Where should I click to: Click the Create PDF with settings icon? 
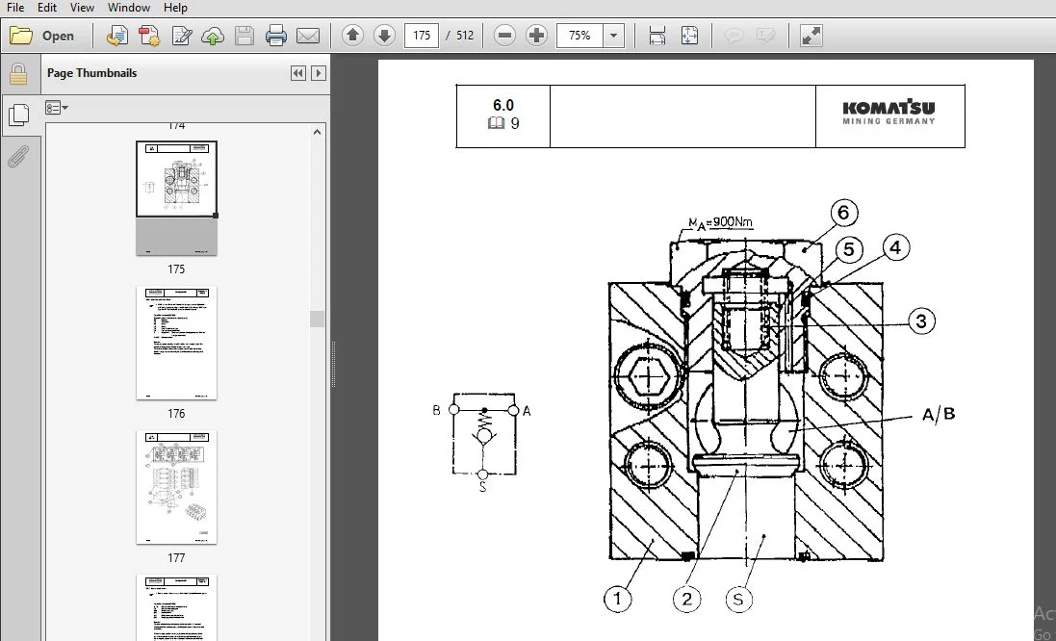coord(149,36)
